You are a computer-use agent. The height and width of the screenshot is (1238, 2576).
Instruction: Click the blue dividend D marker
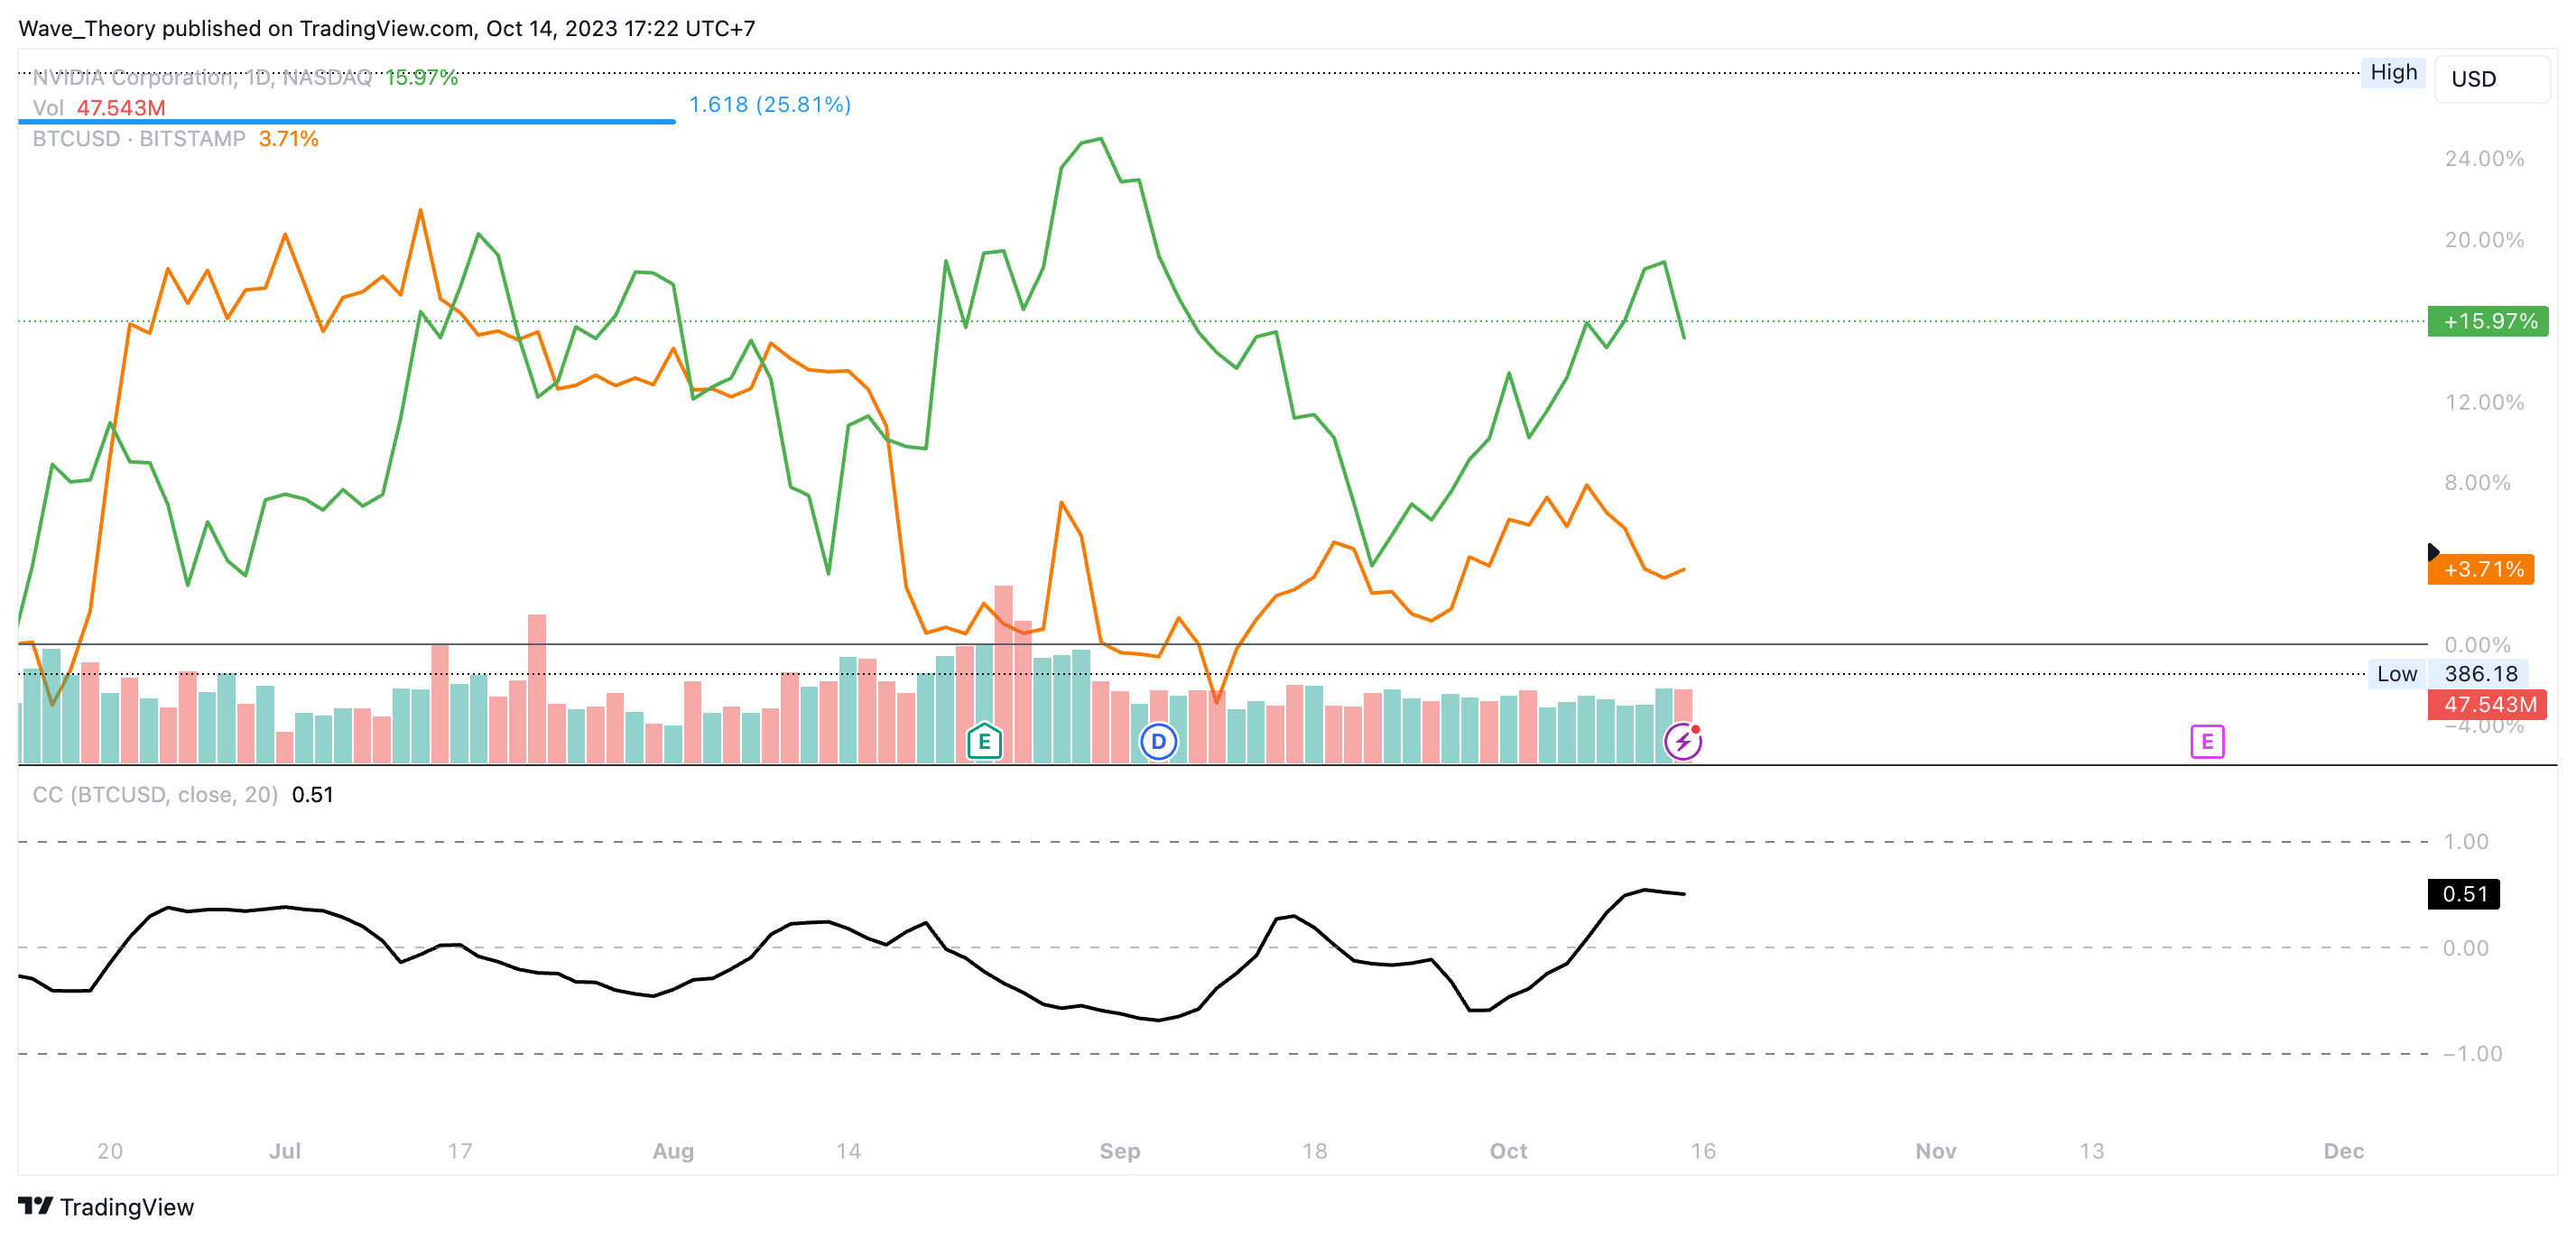point(1158,741)
